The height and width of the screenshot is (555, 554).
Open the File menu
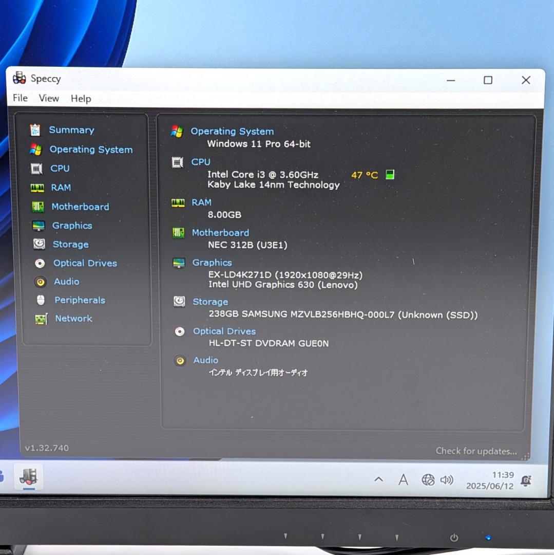click(x=20, y=98)
